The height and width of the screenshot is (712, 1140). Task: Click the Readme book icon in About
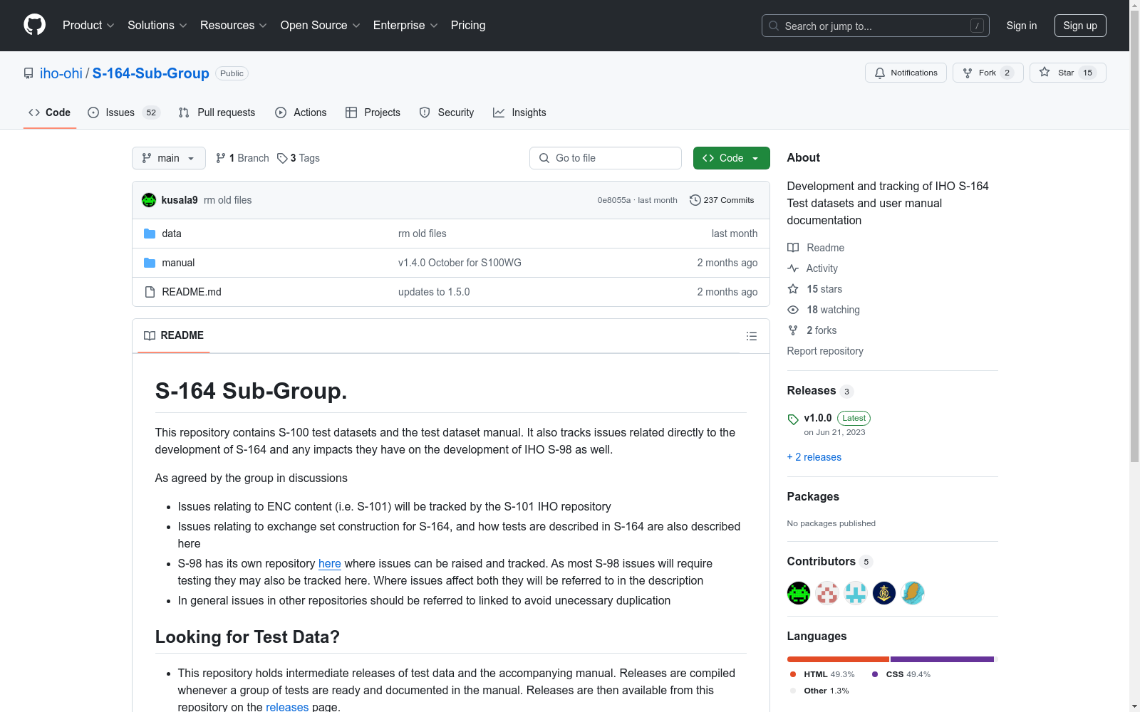pos(793,248)
